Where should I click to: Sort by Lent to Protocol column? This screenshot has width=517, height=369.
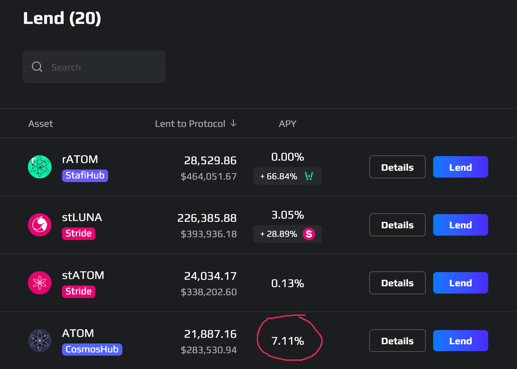coord(190,124)
